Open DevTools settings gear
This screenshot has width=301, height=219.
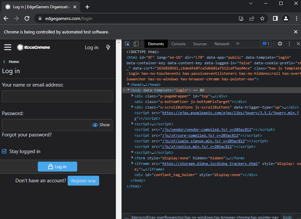point(280,44)
